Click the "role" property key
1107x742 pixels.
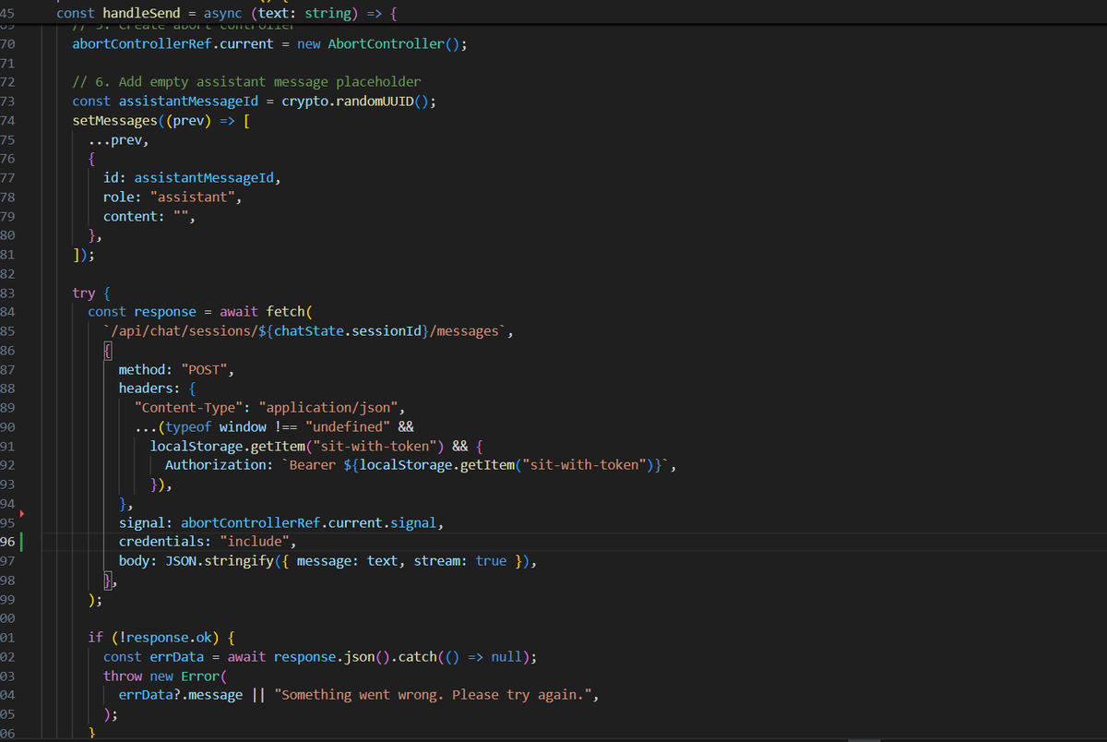click(118, 197)
